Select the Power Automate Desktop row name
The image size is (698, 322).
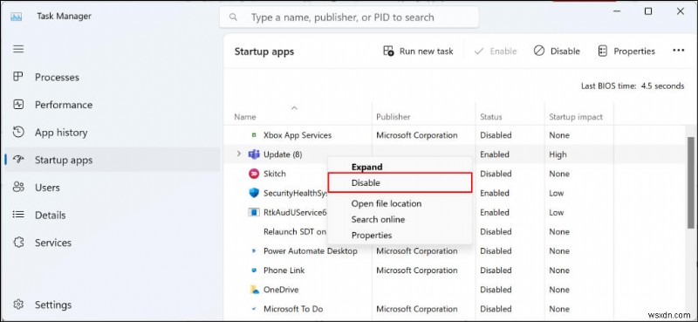click(x=311, y=250)
